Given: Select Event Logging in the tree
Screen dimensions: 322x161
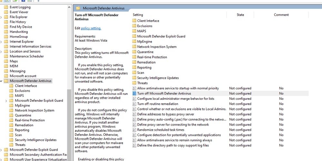Looking at the screenshot, I should pyautogui.click(x=20, y=7).
